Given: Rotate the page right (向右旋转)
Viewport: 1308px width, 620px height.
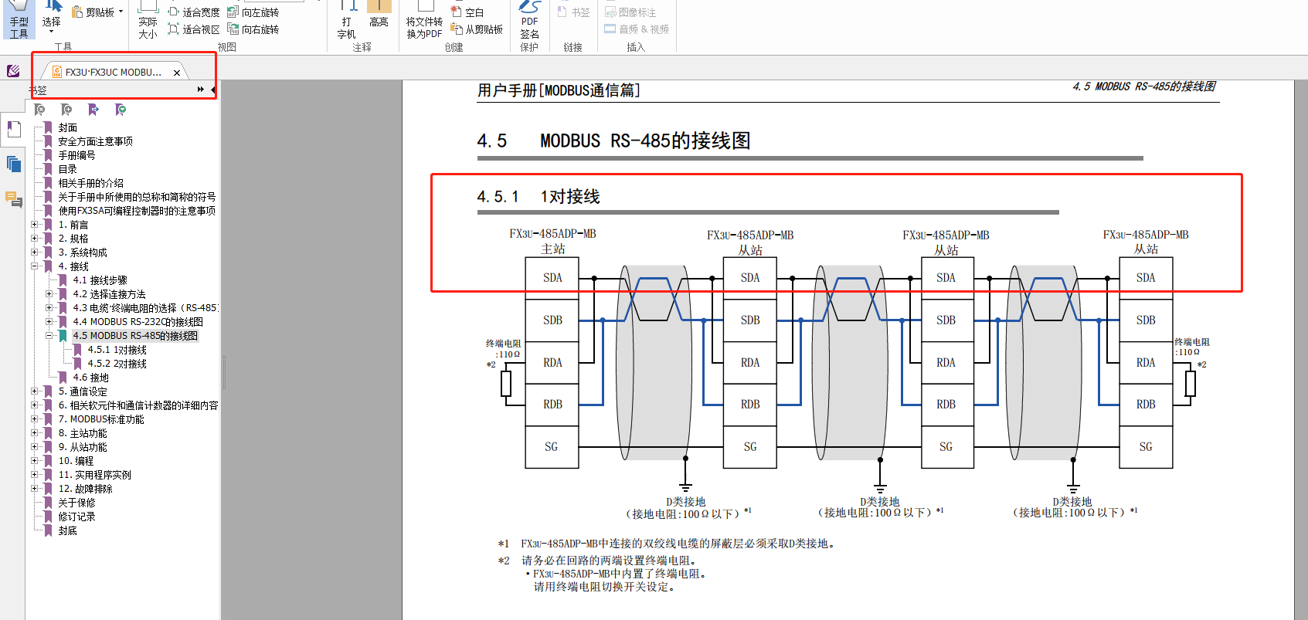Looking at the screenshot, I should (x=233, y=29).
